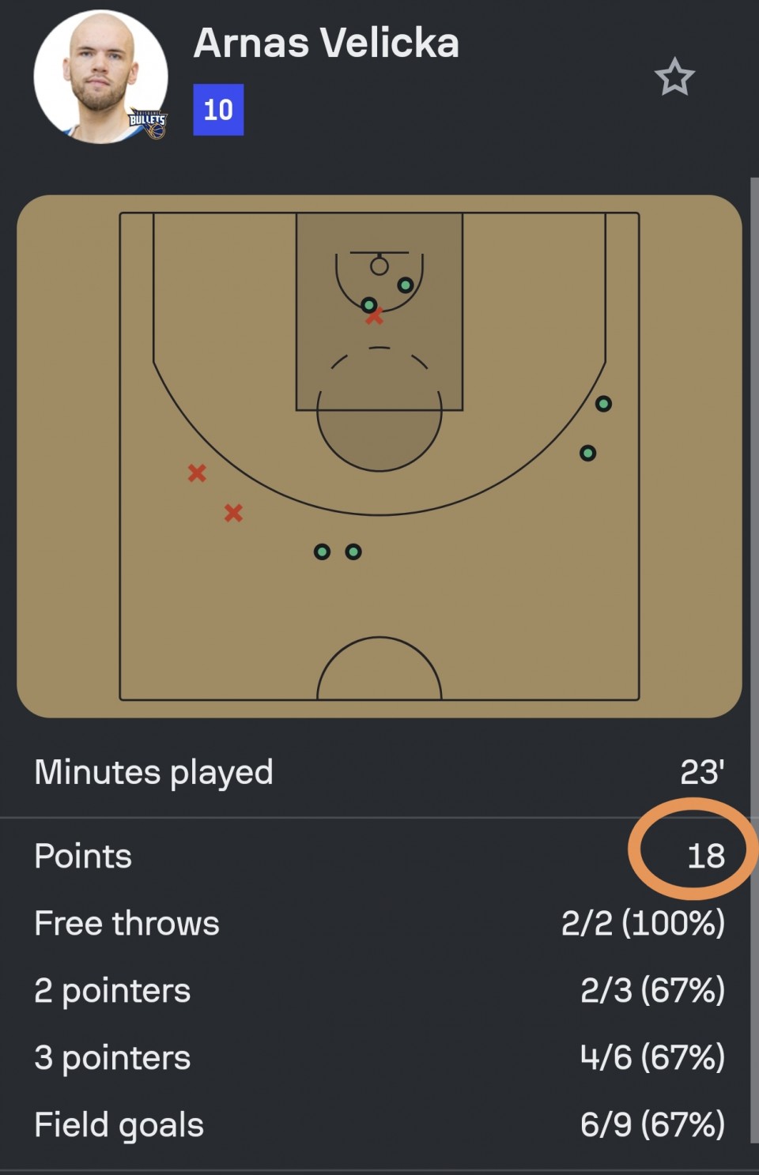The height and width of the screenshot is (1175, 759).
Task: Select made shot marker inside the restricted arc
Action: coord(369,305)
